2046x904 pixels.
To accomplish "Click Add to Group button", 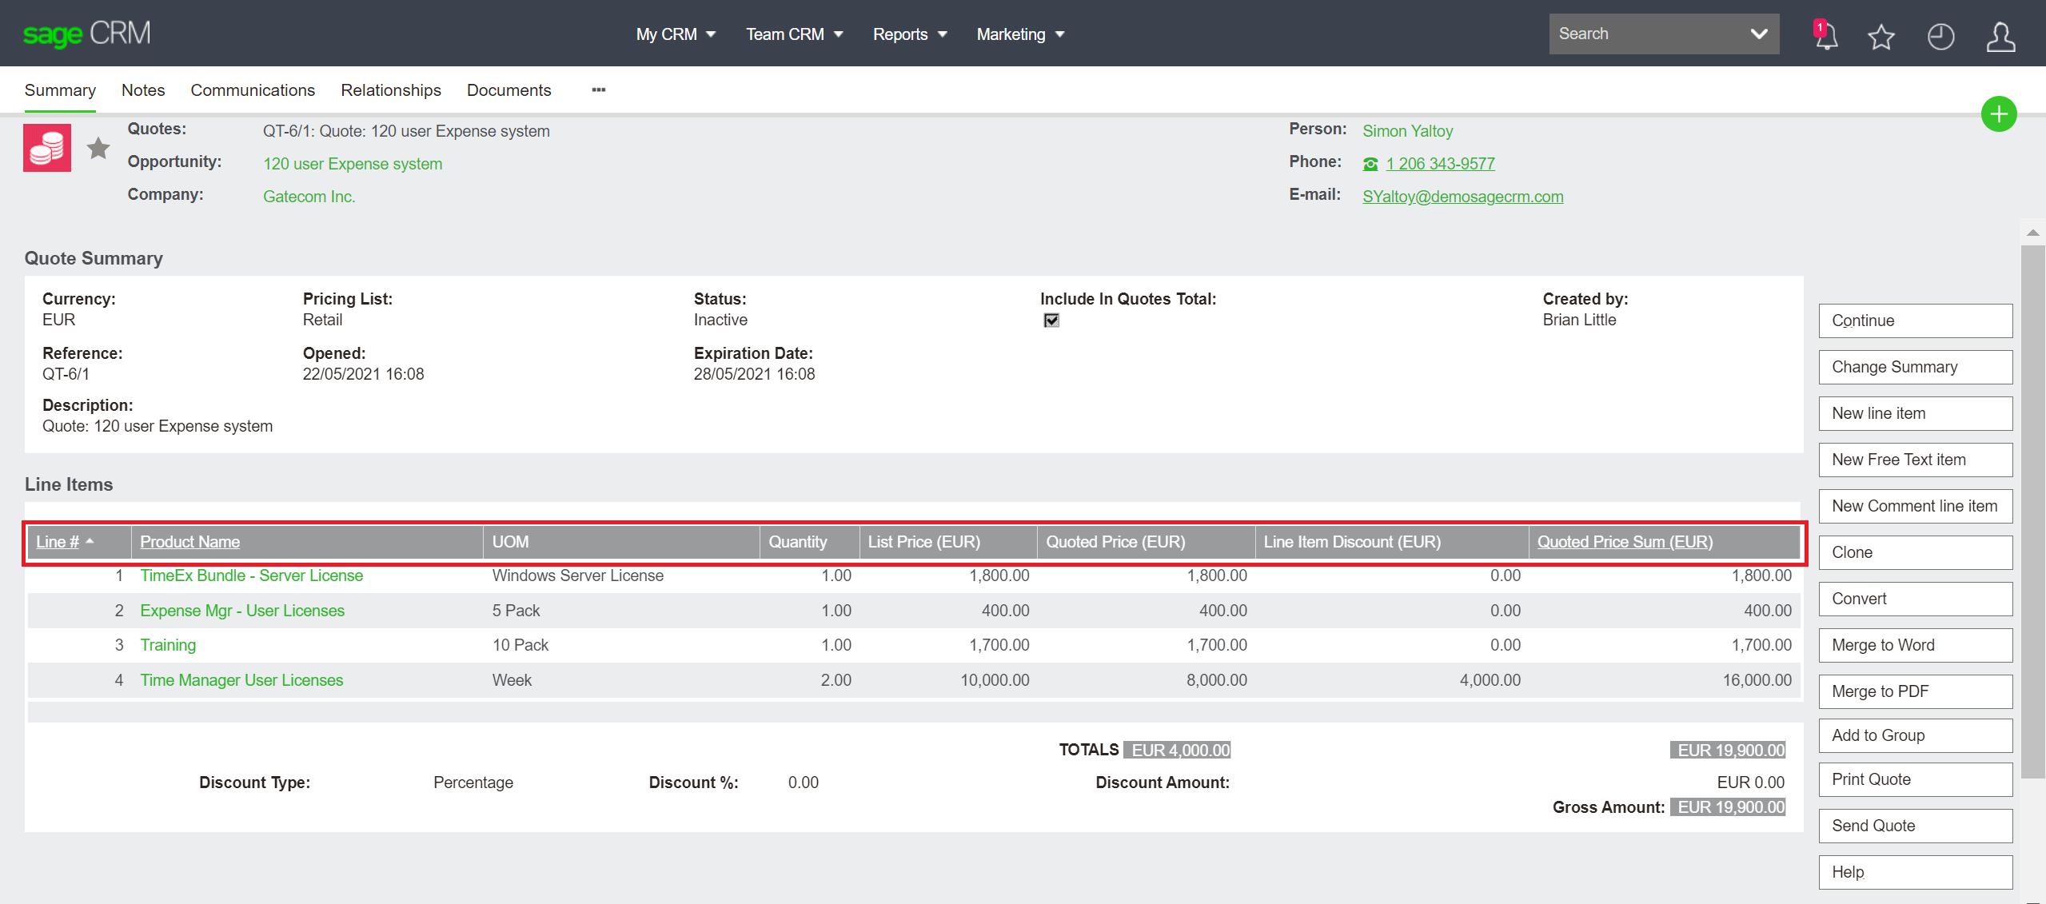I will pyautogui.click(x=1916, y=735).
